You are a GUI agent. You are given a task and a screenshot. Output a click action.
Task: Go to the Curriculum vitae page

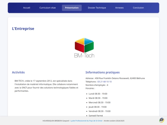48,8
